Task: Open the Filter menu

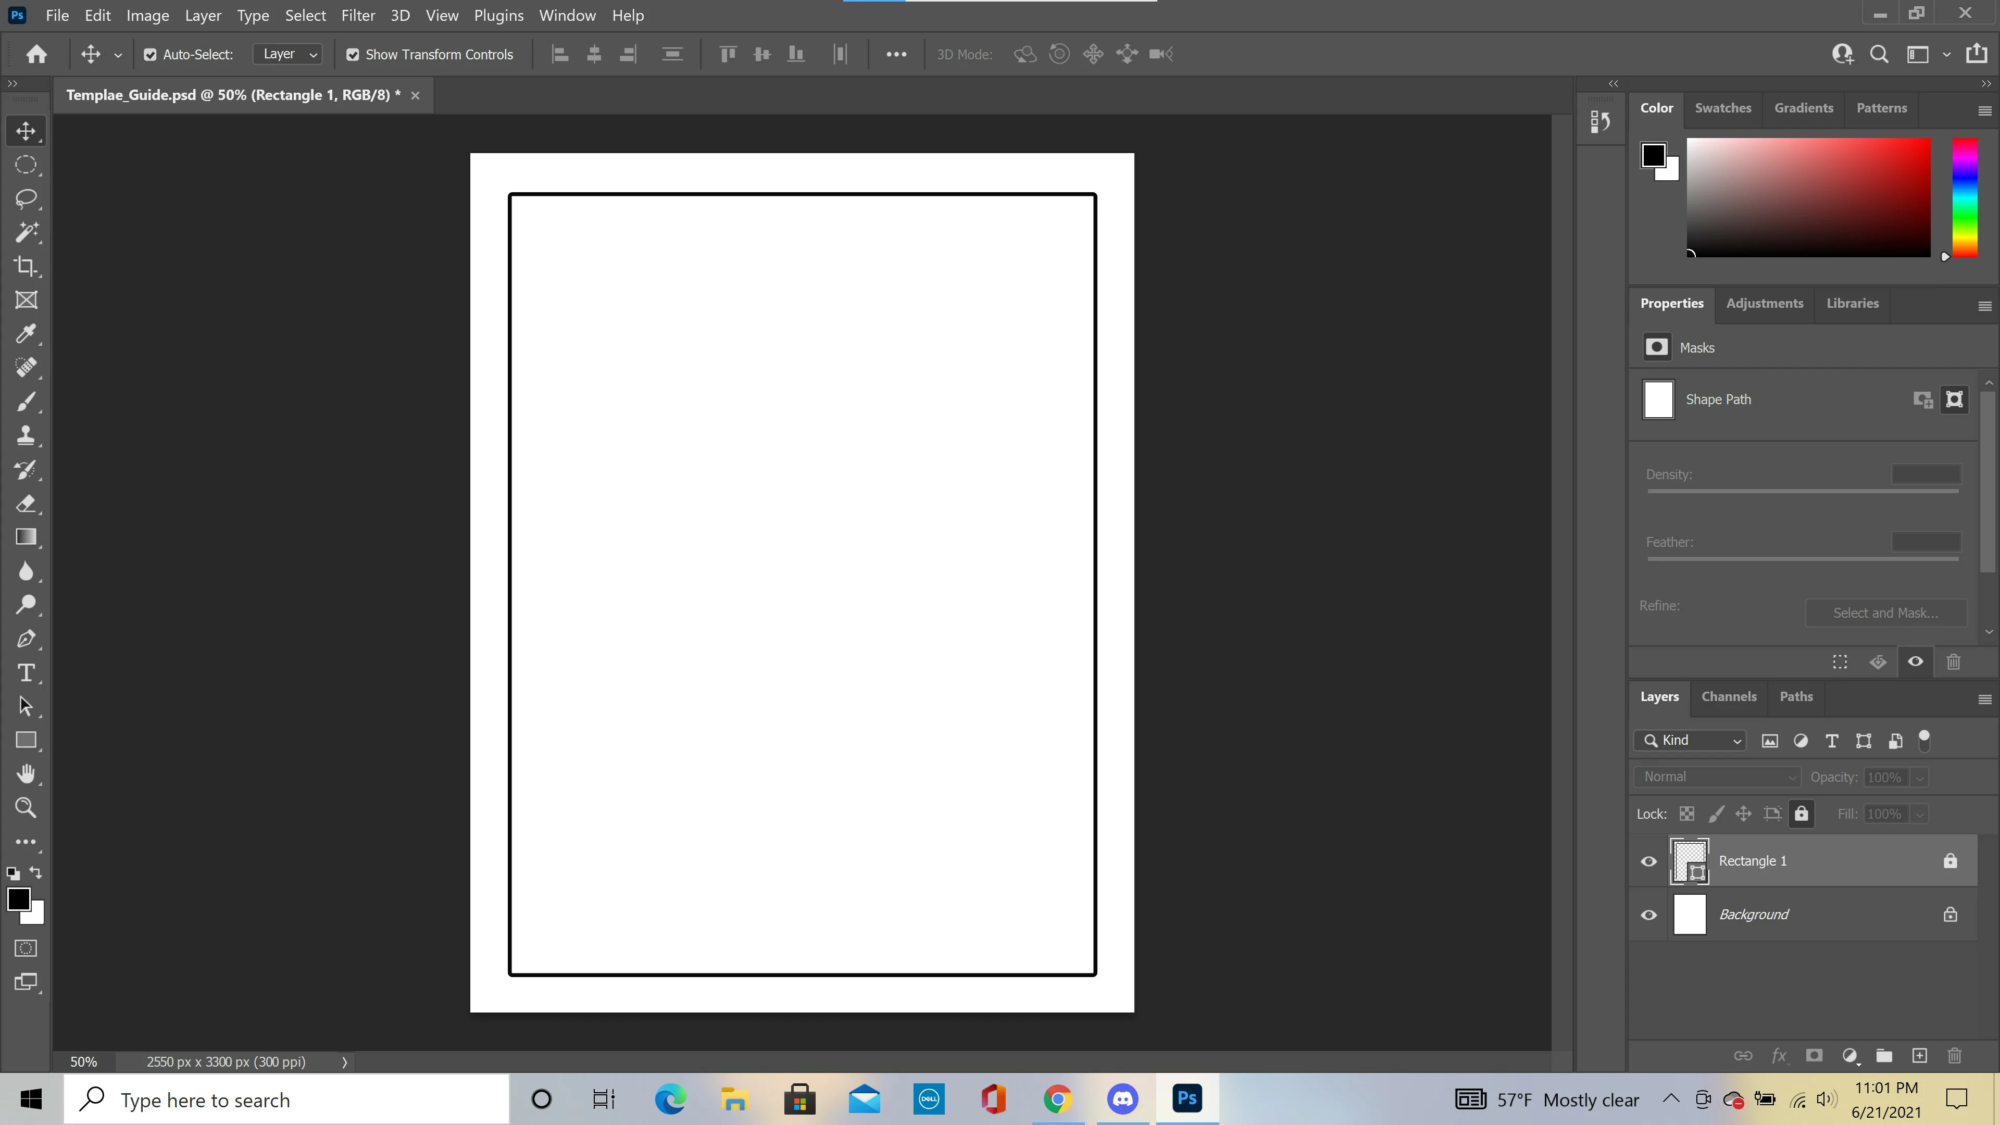Action: tap(358, 16)
